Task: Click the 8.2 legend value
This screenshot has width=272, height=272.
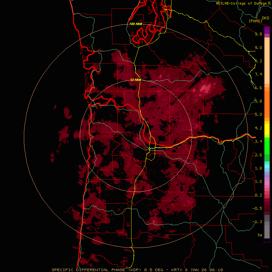Action: pyautogui.click(x=258, y=61)
